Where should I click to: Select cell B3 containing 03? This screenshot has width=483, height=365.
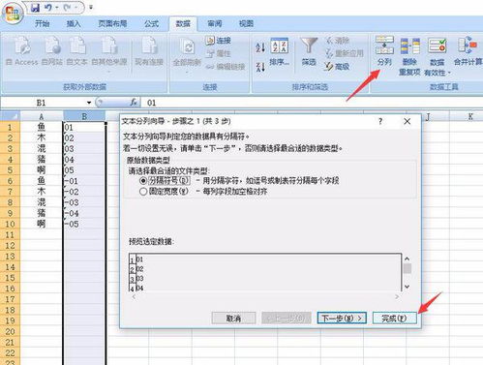click(x=84, y=149)
